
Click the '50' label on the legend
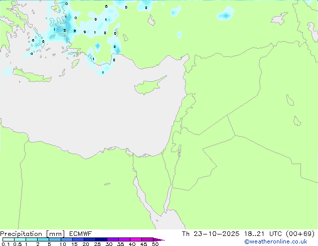[x=155, y=244]
